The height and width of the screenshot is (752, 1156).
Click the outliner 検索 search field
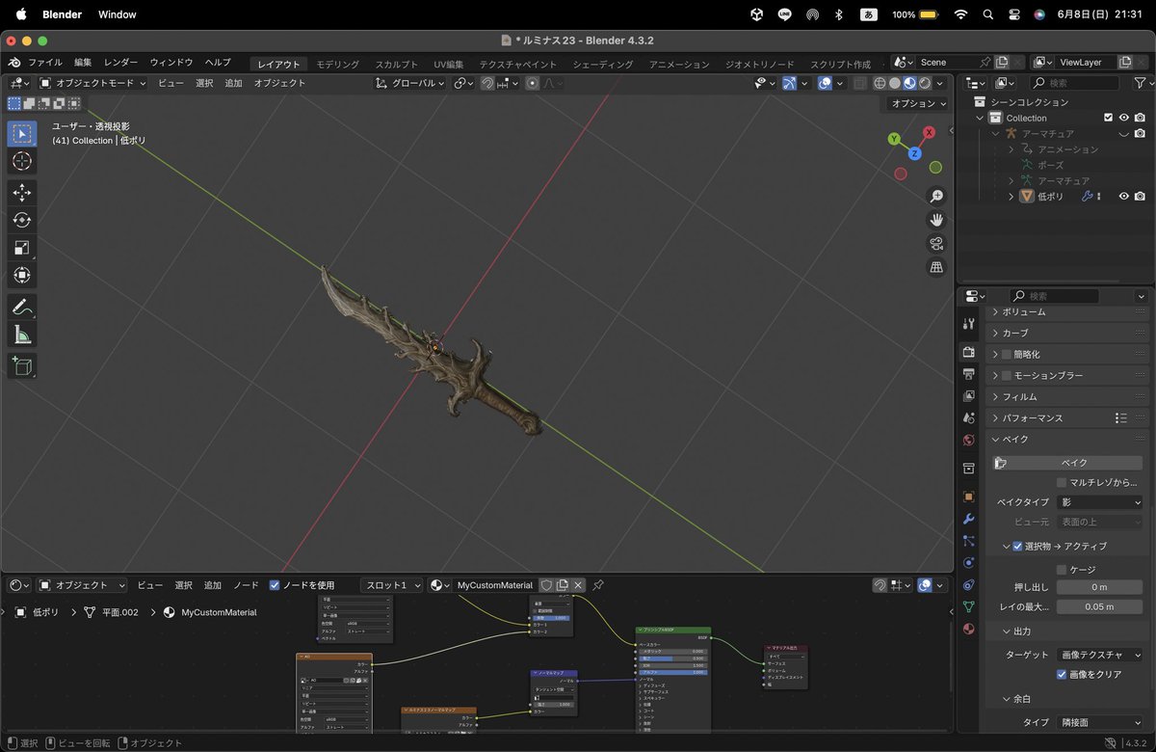point(1077,83)
